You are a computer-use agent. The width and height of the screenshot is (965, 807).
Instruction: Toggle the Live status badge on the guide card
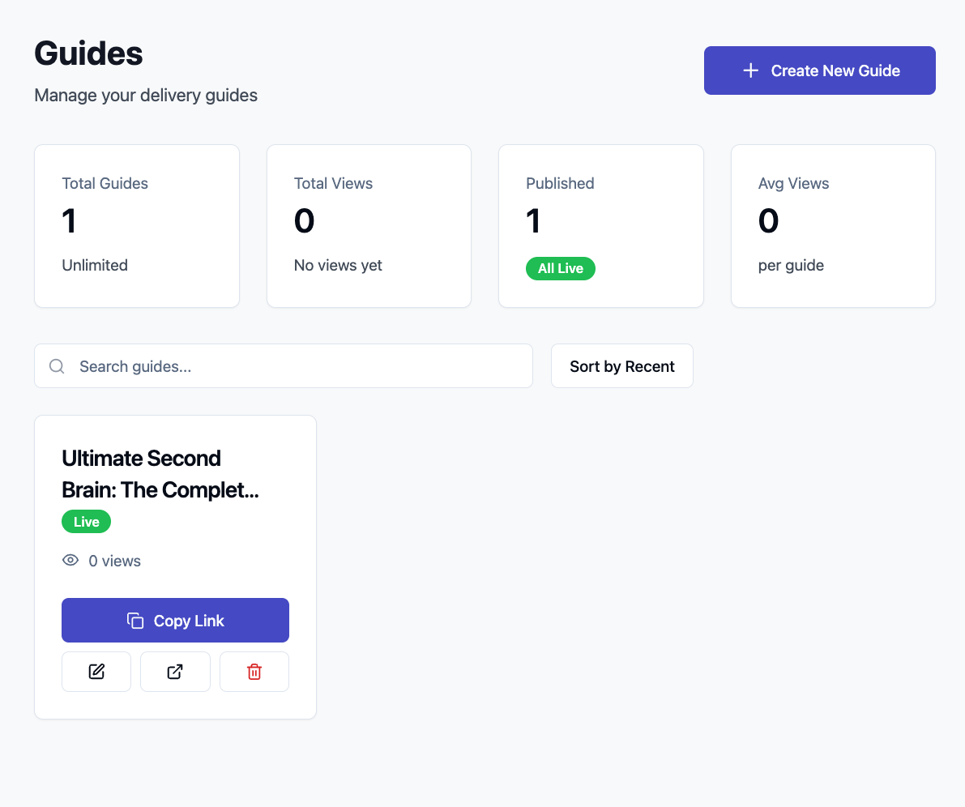tap(86, 521)
